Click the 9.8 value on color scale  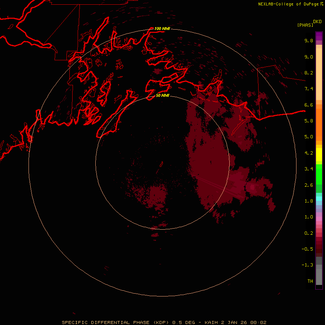pyautogui.click(x=309, y=41)
